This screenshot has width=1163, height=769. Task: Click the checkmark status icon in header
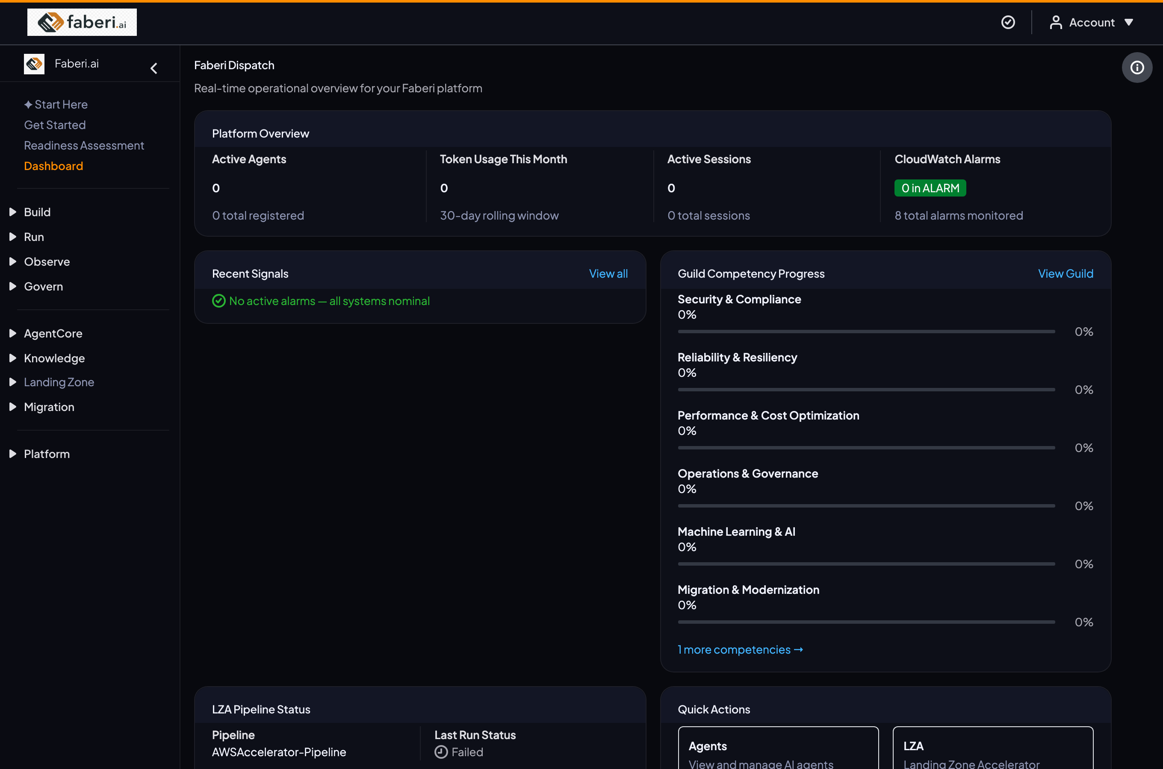pos(1008,22)
